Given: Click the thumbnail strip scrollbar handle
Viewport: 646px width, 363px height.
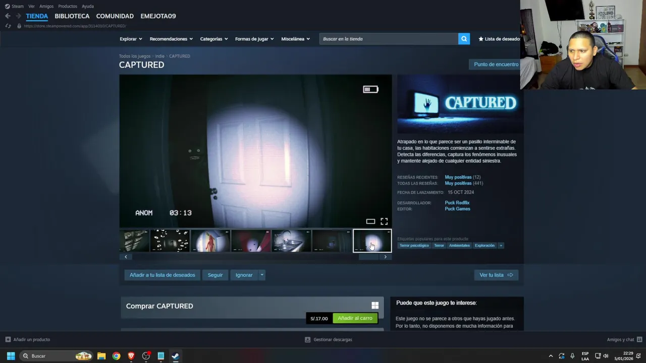Looking at the screenshot, I should point(368,257).
